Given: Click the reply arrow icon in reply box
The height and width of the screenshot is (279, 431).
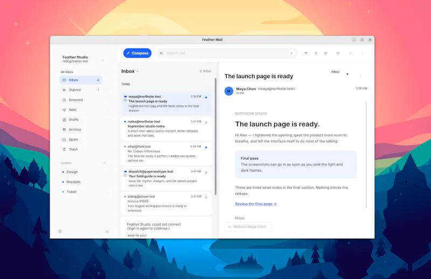Looking at the screenshot, I should pos(230,227).
